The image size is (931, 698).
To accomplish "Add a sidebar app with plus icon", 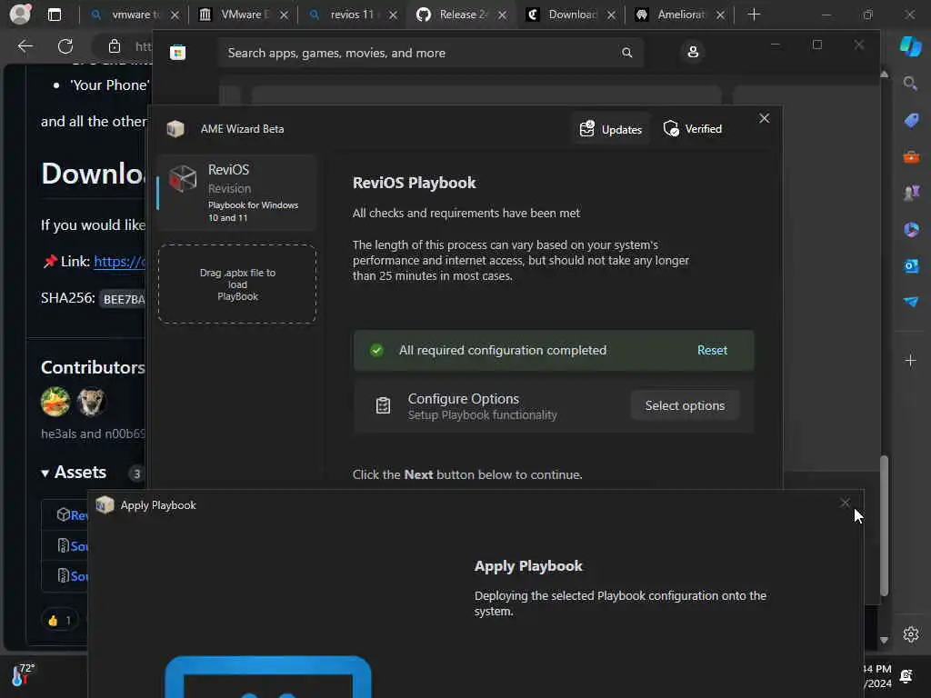I will coord(910,360).
